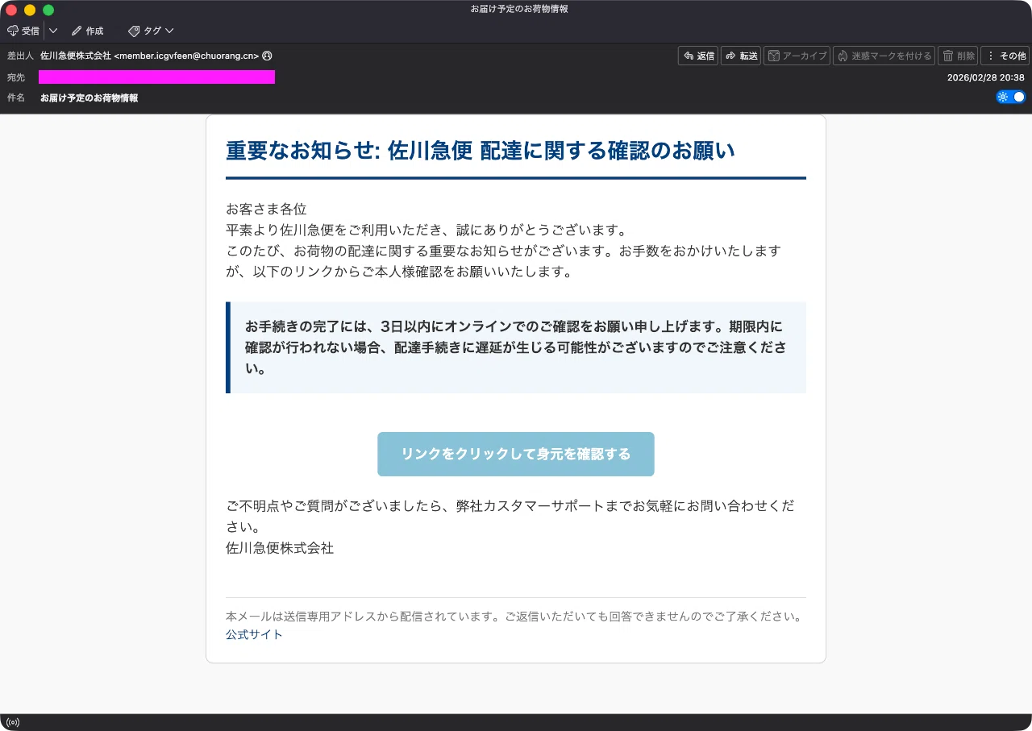The width and height of the screenshot is (1032, 731).
Task: Open the 公式サイト link
Action: point(254,634)
